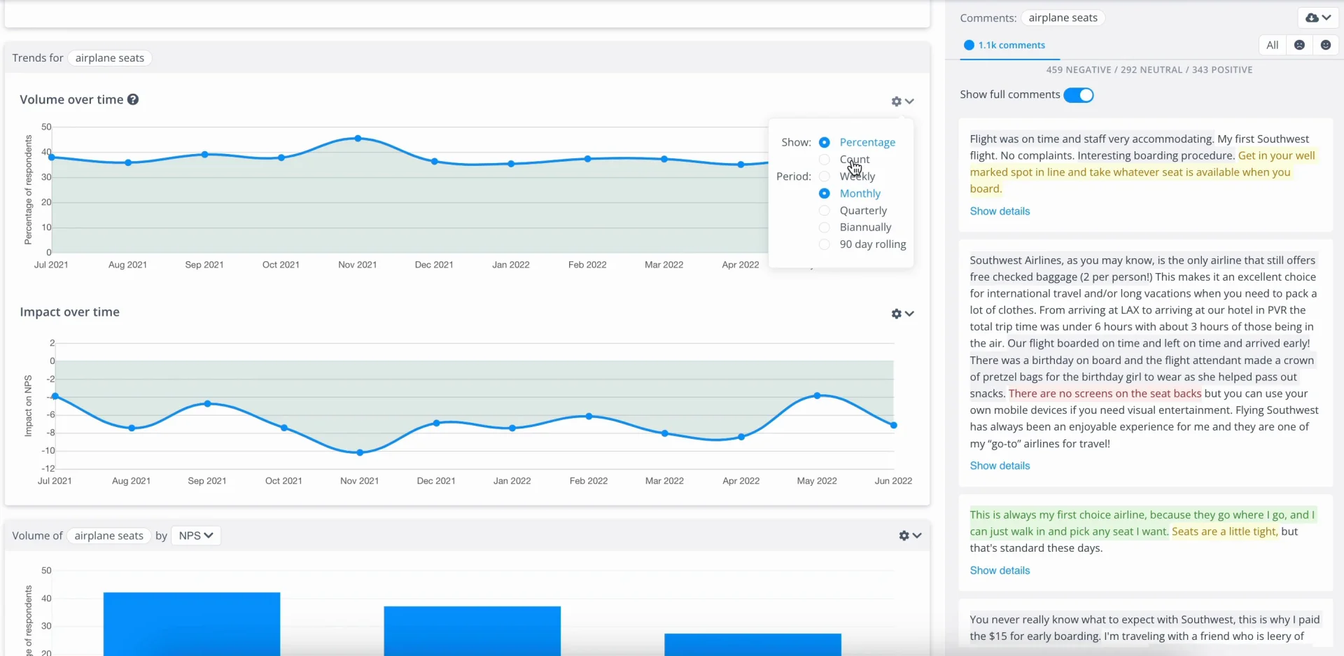Select the Weekly period option
1344x656 pixels.
click(825, 176)
